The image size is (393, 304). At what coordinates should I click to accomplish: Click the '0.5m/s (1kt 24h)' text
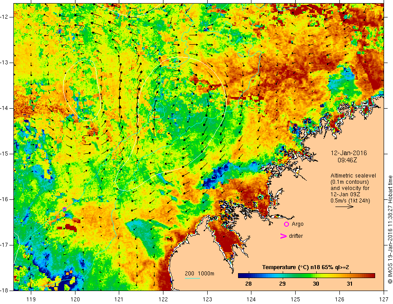point(350,200)
